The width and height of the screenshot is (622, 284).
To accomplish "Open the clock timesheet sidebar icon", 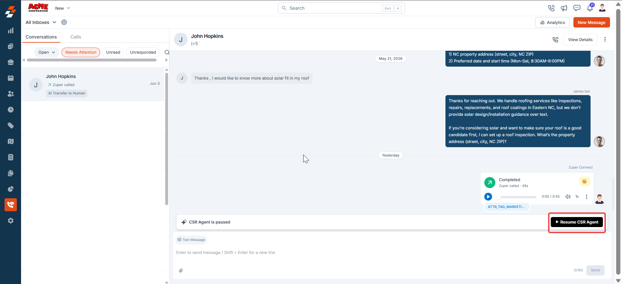I will [11, 110].
